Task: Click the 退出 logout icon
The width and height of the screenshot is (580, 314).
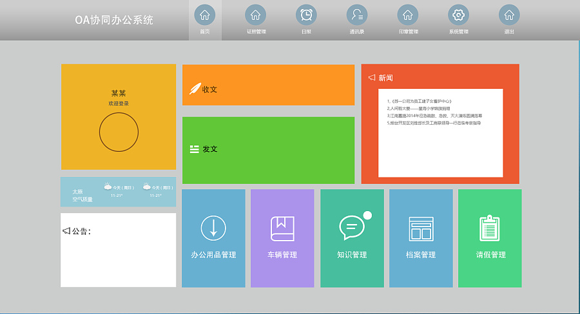Action: (508, 15)
